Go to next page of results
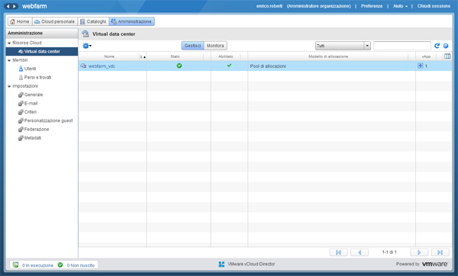This screenshot has width=458, height=276. click(419, 252)
